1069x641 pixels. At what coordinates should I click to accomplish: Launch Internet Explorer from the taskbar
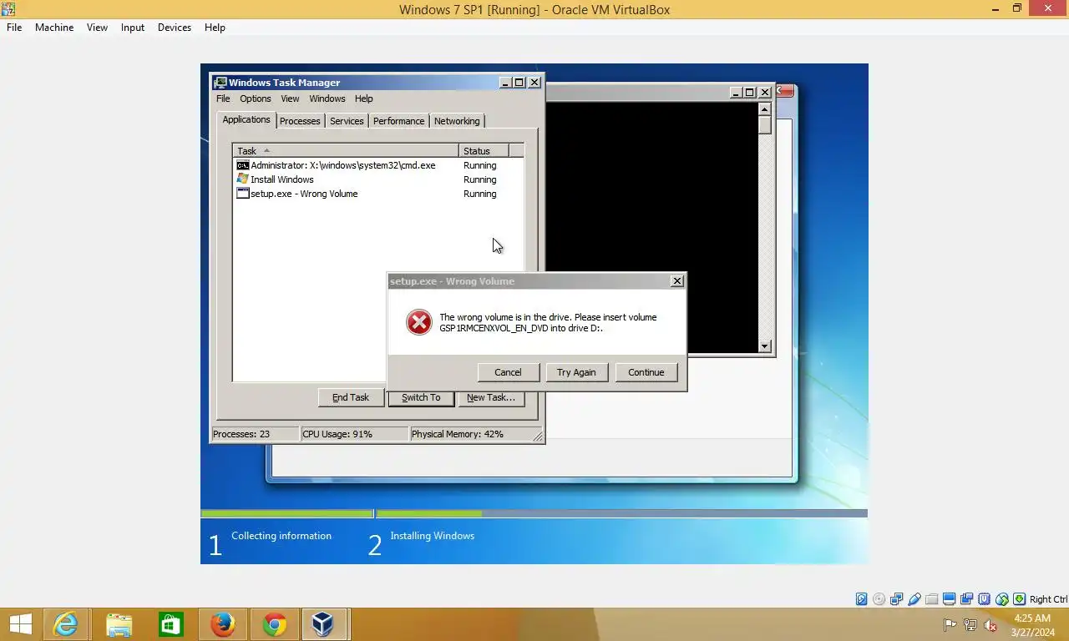click(x=66, y=624)
